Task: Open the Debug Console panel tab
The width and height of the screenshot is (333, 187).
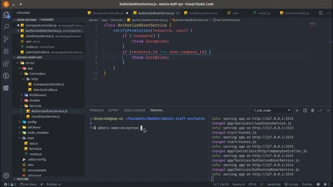Action: 134,111
